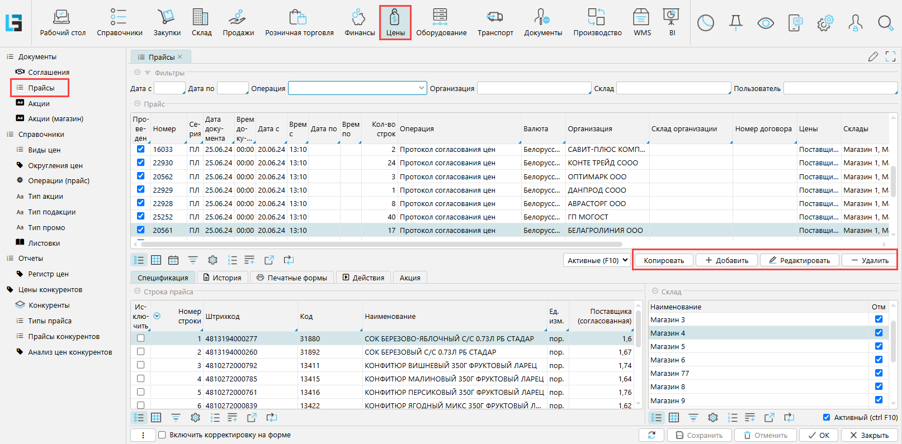Image resolution: width=902 pixels, height=444 pixels.
Task: Open the three-dot menu in bottom bar
Action: coord(143,435)
